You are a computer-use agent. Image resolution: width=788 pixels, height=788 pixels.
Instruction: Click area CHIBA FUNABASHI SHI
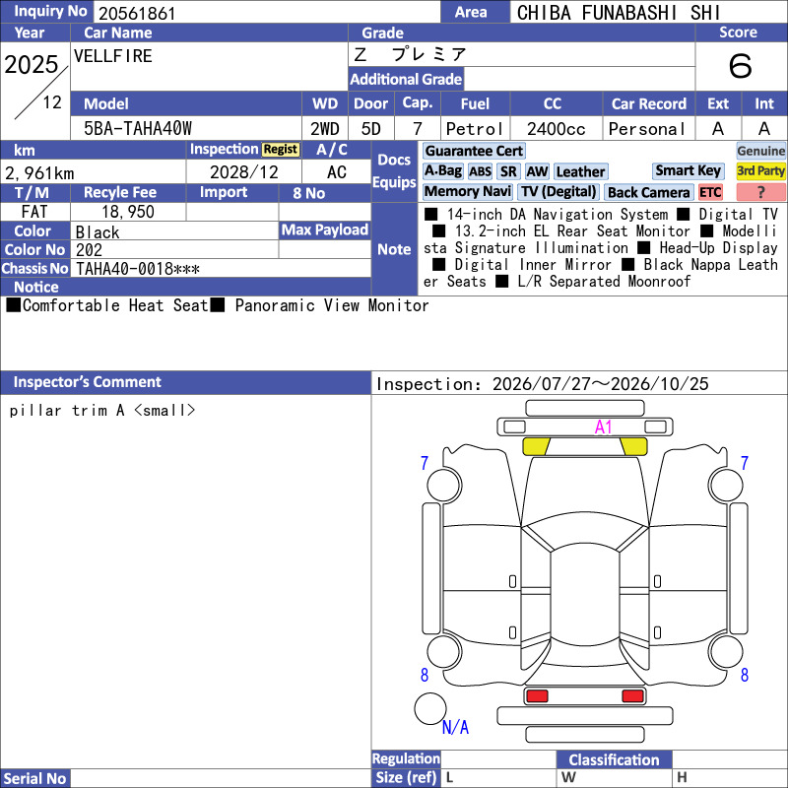tap(619, 13)
